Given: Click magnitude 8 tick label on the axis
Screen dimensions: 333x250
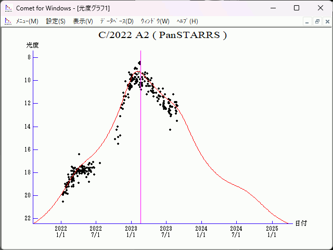Looking at the screenshot, I should [29, 57].
